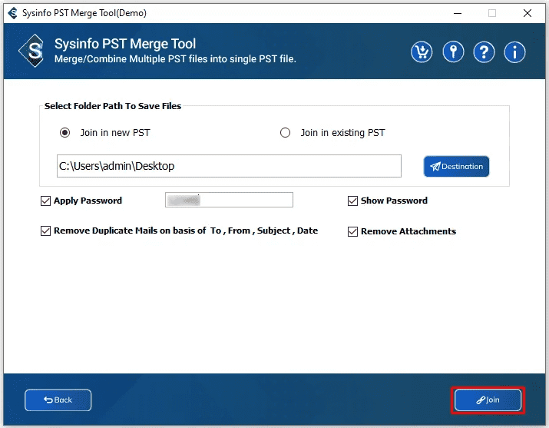Open help via question mark icon
The height and width of the screenshot is (428, 549).
(x=484, y=52)
